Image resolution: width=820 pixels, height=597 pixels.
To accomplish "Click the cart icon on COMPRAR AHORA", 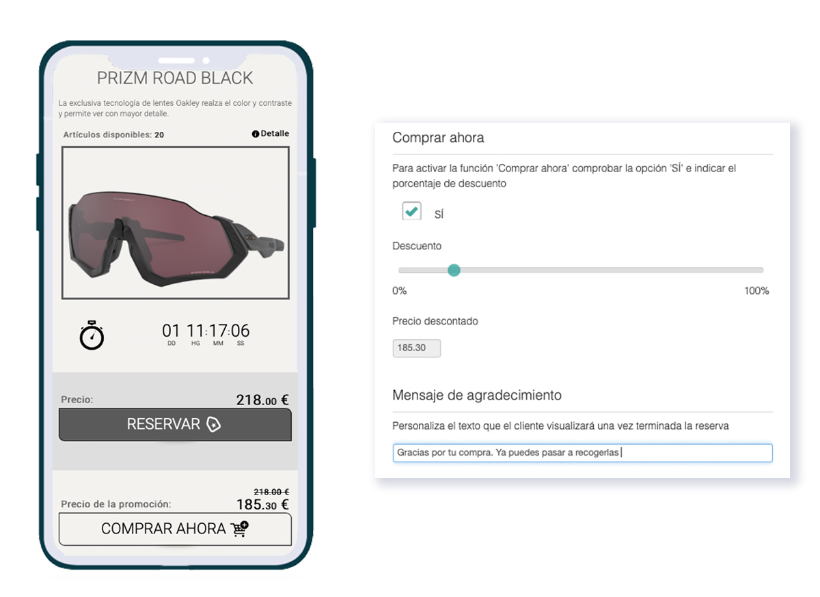I will [x=240, y=528].
